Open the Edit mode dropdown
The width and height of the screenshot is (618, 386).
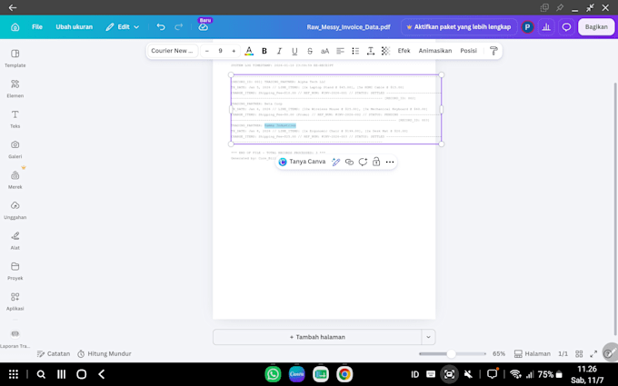(x=123, y=26)
